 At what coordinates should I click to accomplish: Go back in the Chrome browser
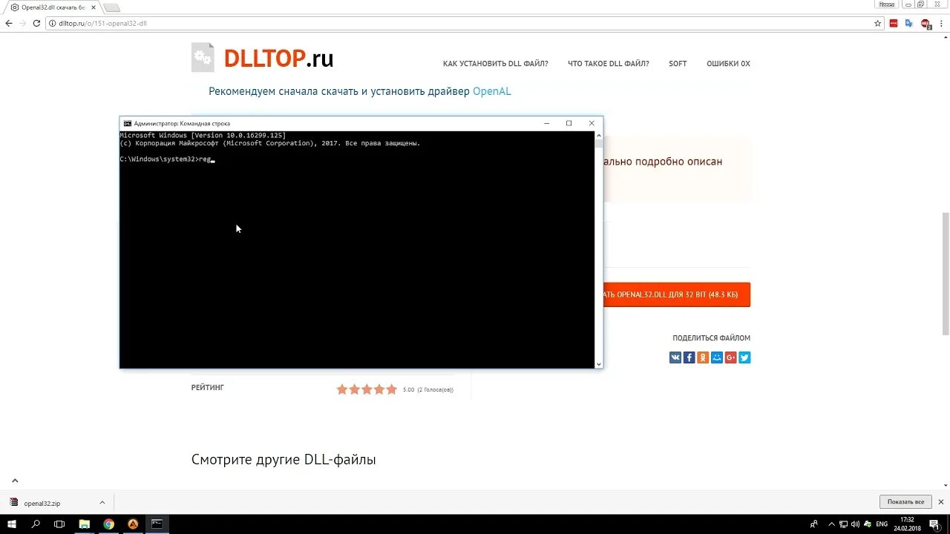(x=9, y=23)
